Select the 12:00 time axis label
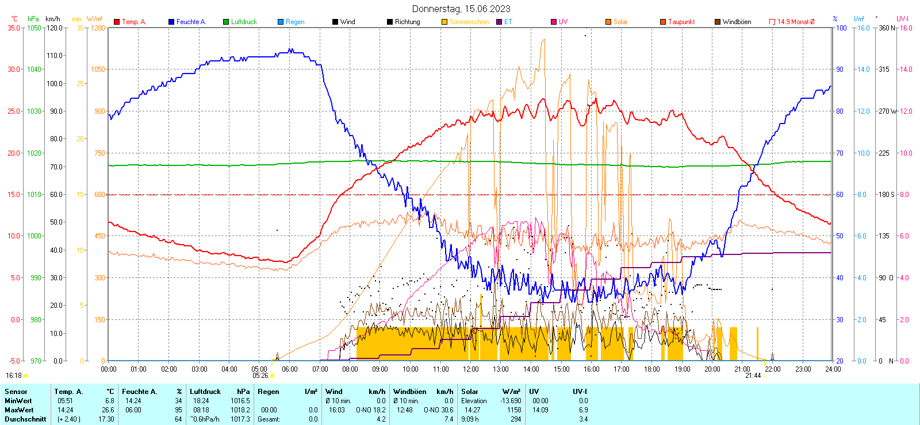 coord(470,369)
